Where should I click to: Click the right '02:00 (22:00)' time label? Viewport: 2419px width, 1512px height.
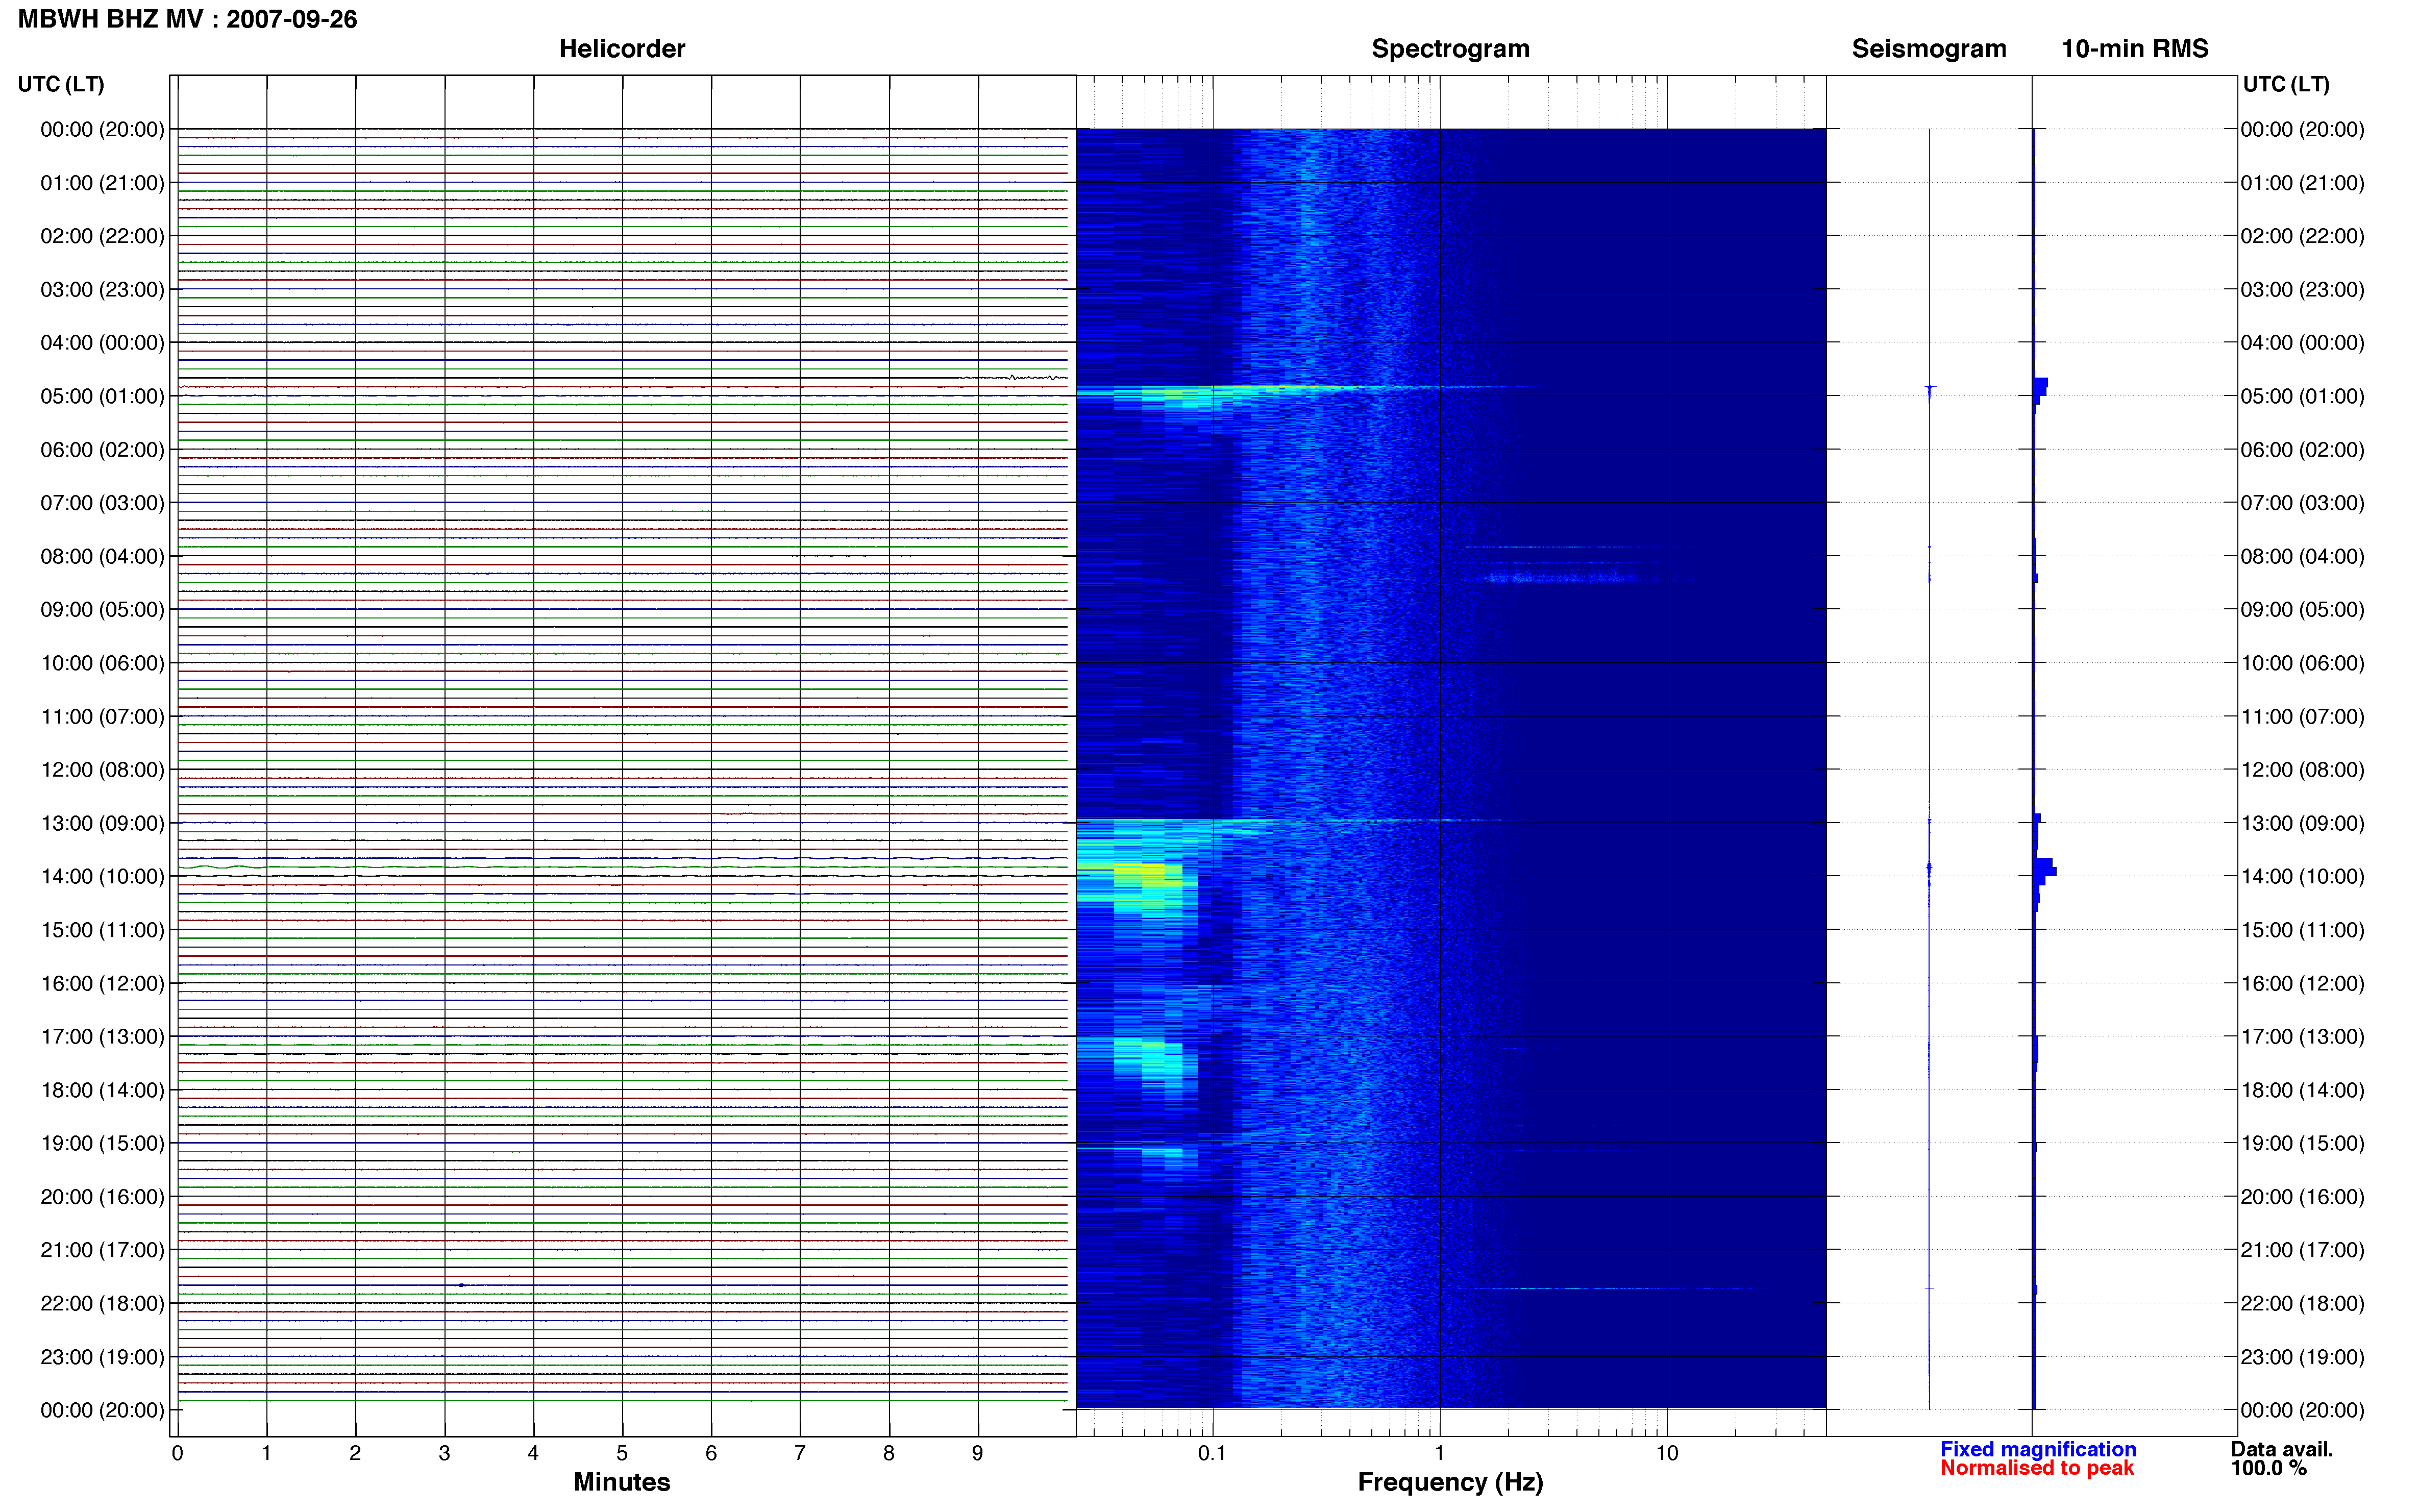pyautogui.click(x=2302, y=236)
